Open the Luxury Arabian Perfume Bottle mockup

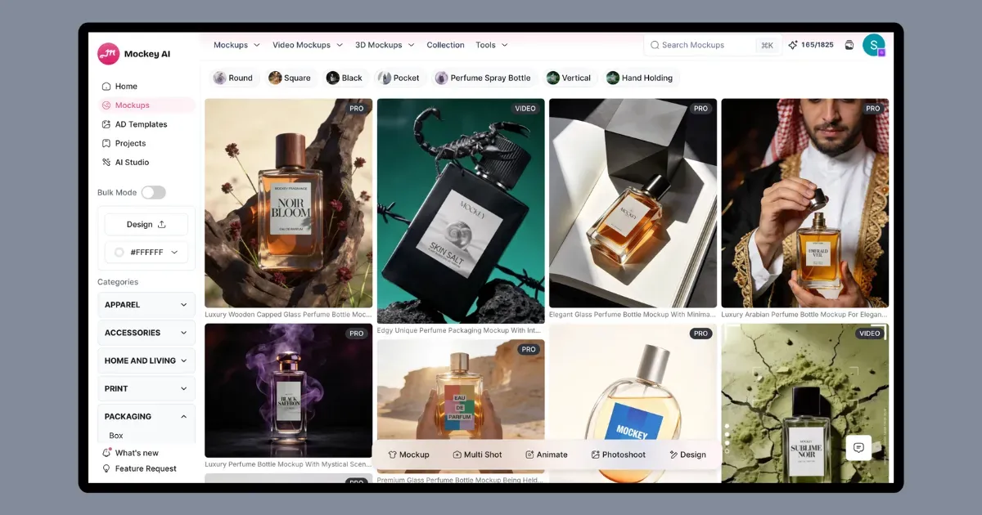(x=804, y=203)
